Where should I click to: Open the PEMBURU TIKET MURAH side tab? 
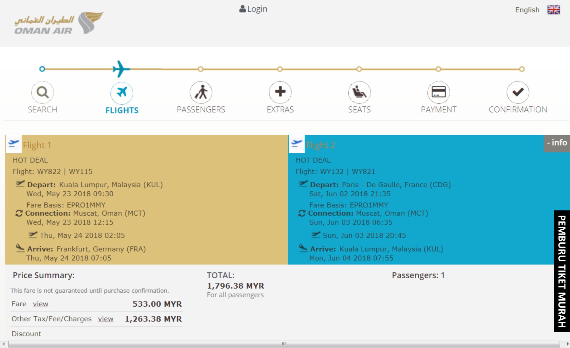pos(562,271)
